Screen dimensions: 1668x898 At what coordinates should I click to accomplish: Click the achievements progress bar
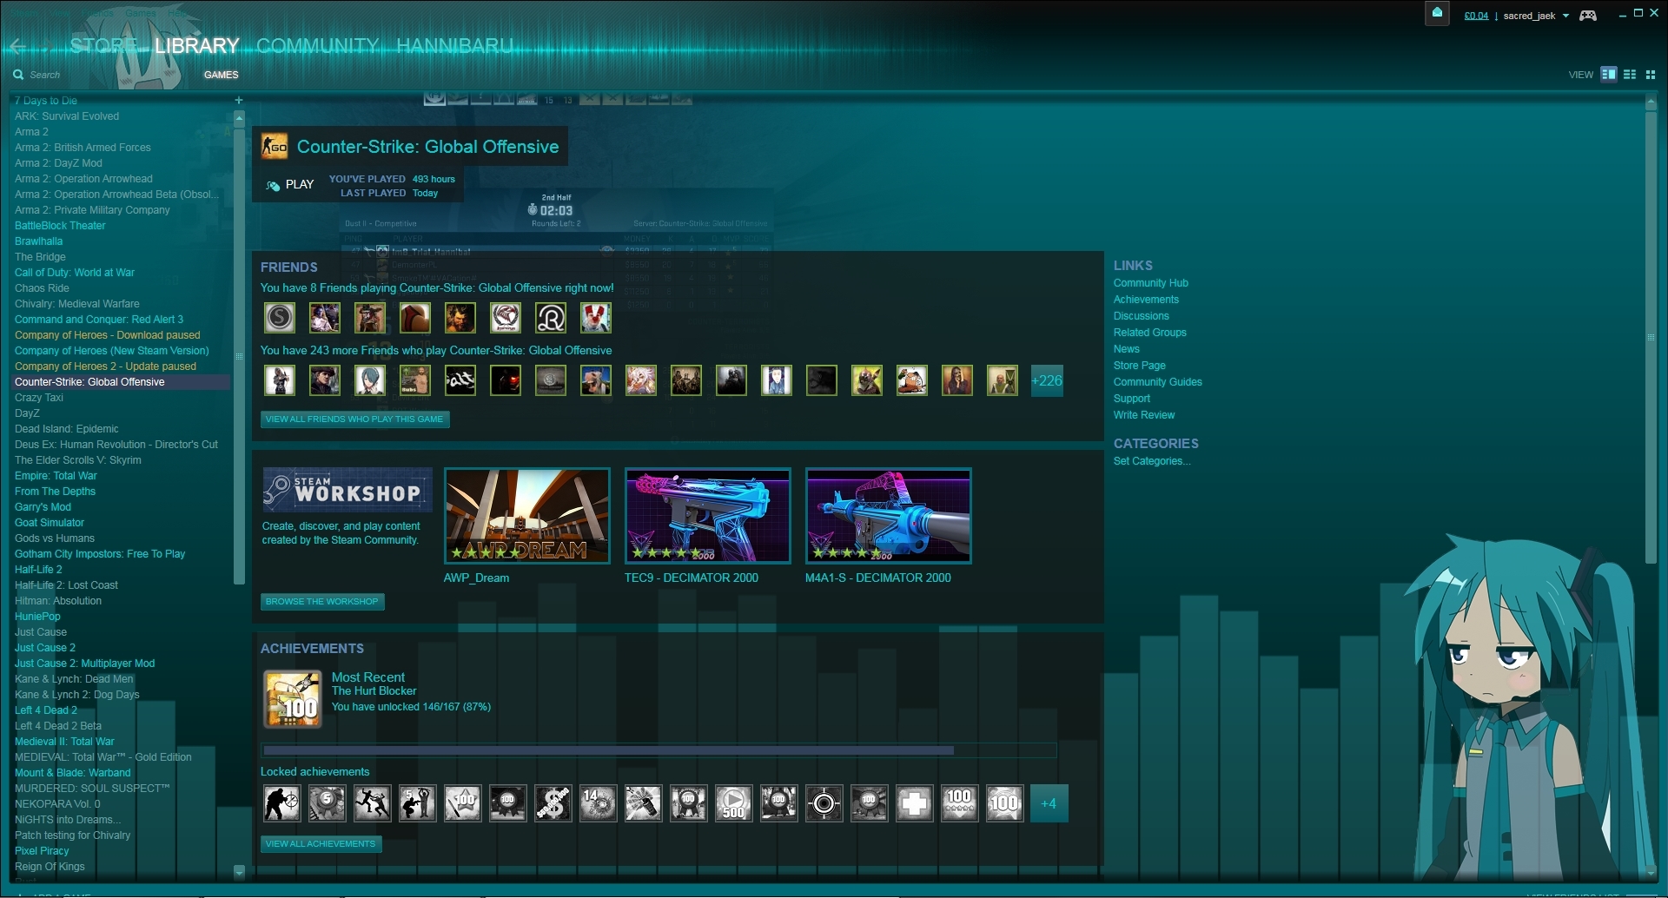pos(659,750)
